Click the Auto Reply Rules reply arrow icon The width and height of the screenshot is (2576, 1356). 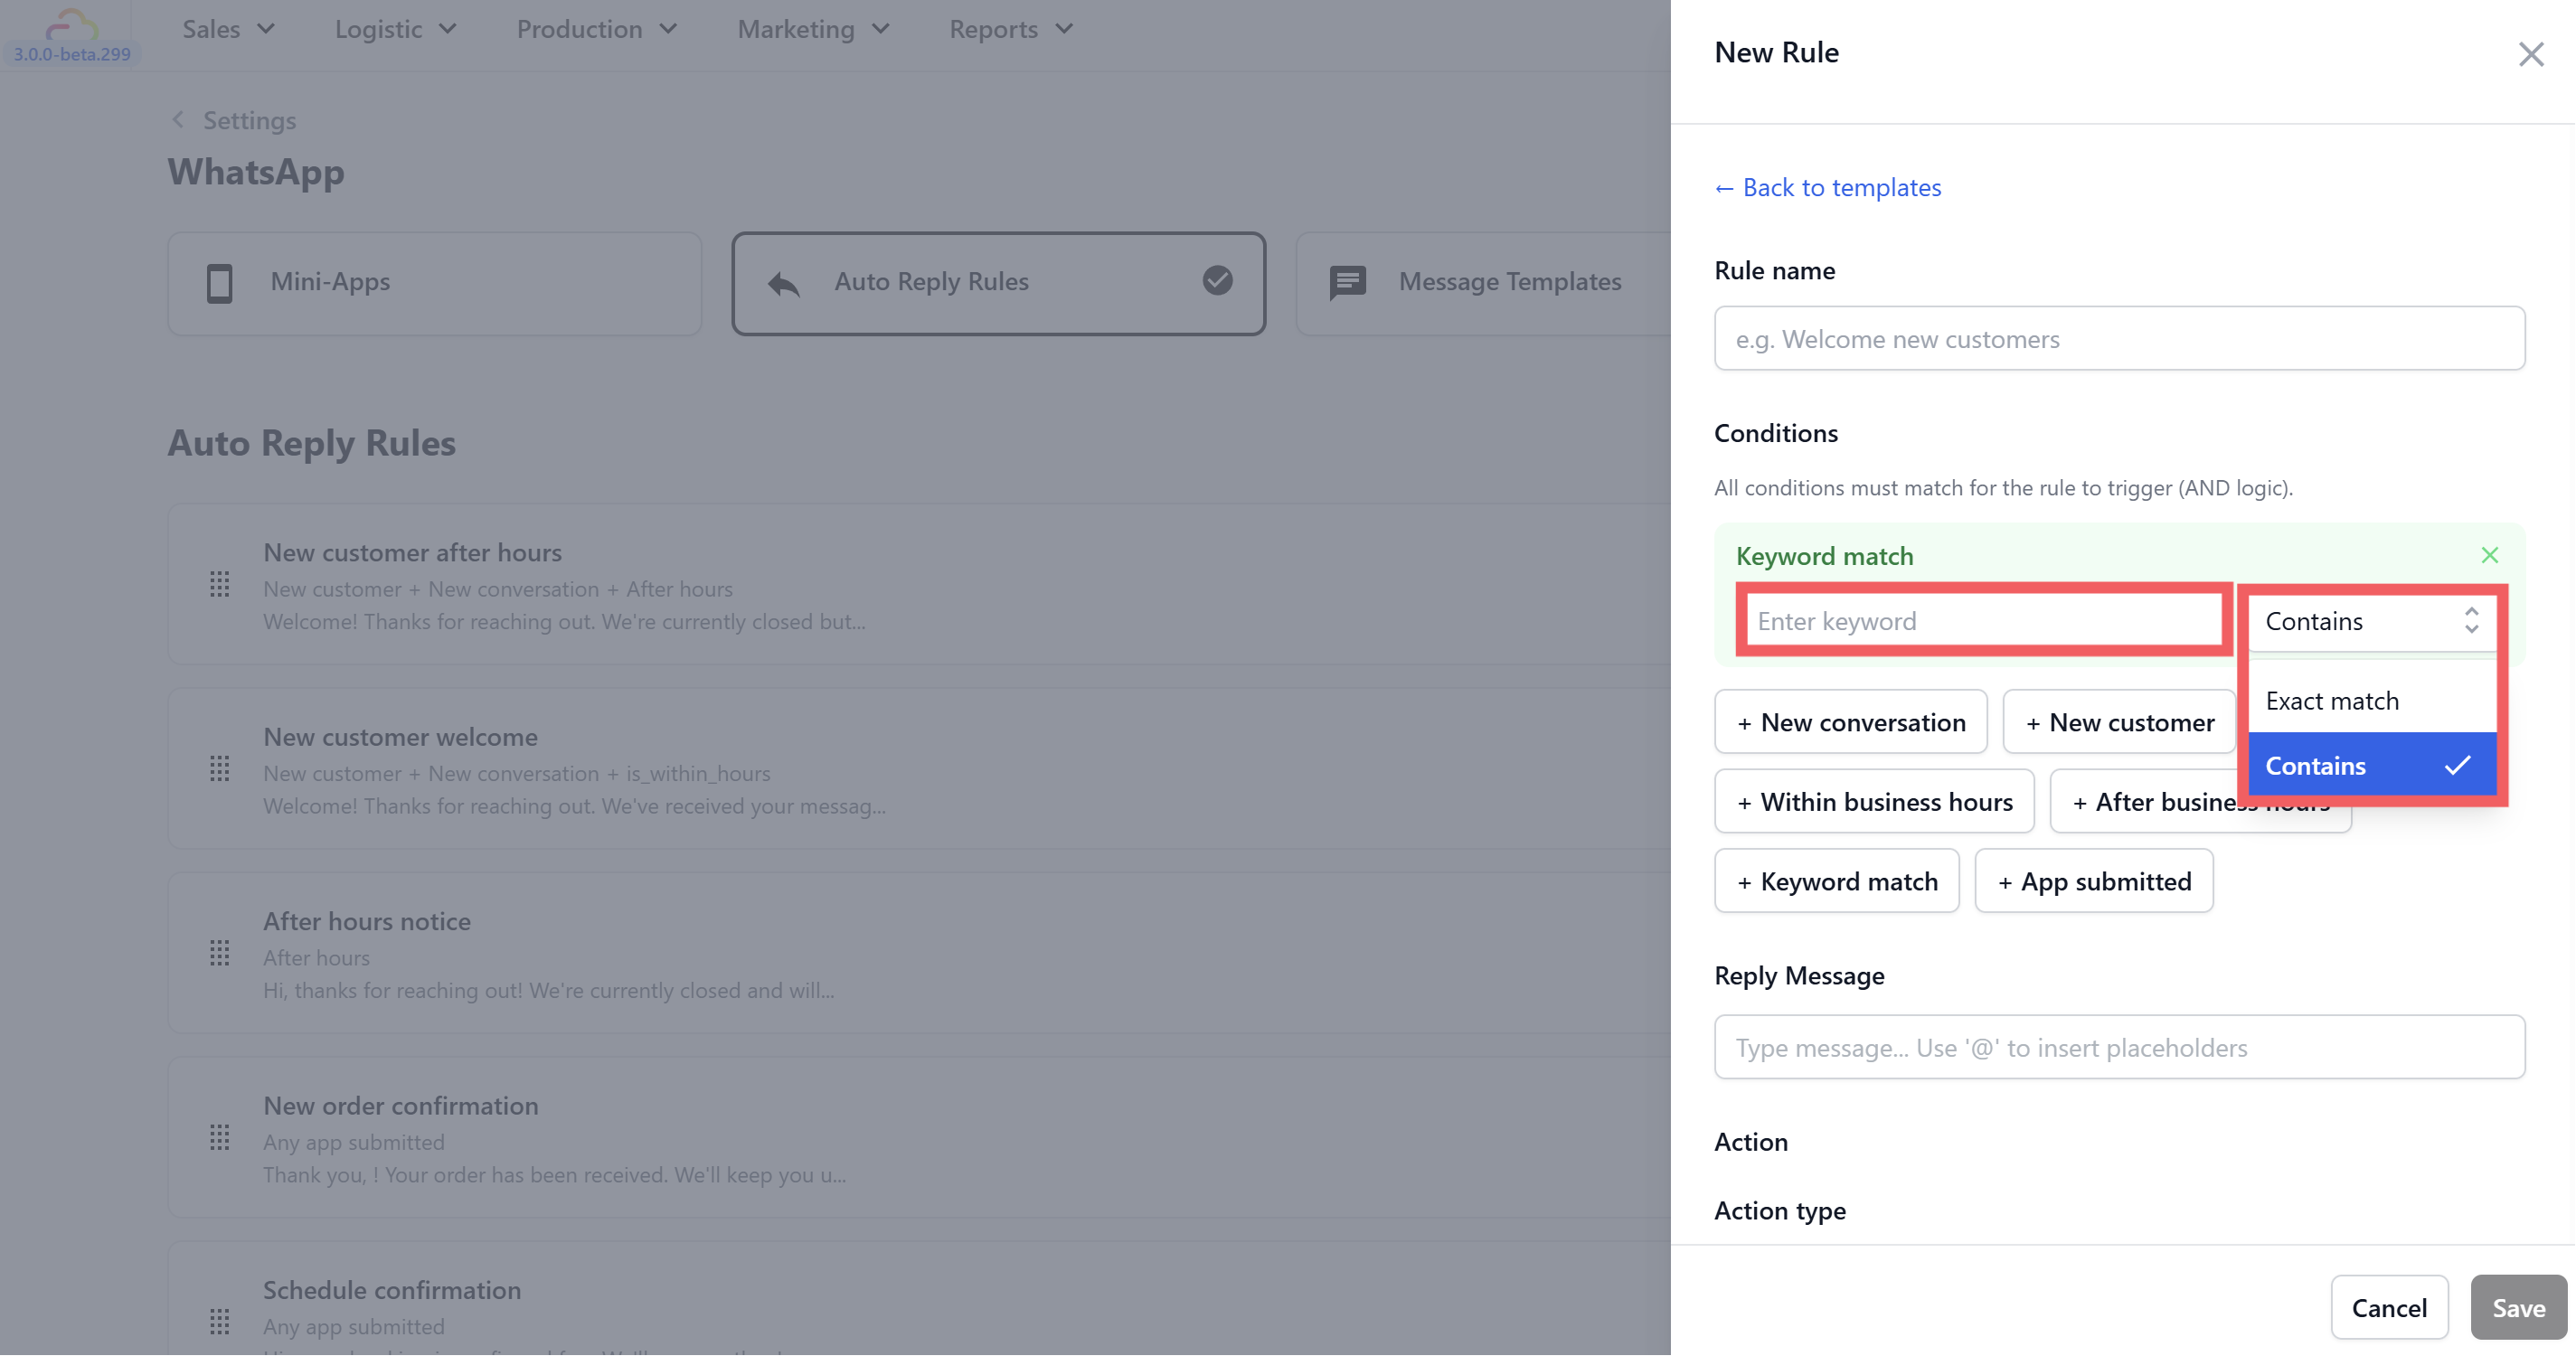pos(784,284)
